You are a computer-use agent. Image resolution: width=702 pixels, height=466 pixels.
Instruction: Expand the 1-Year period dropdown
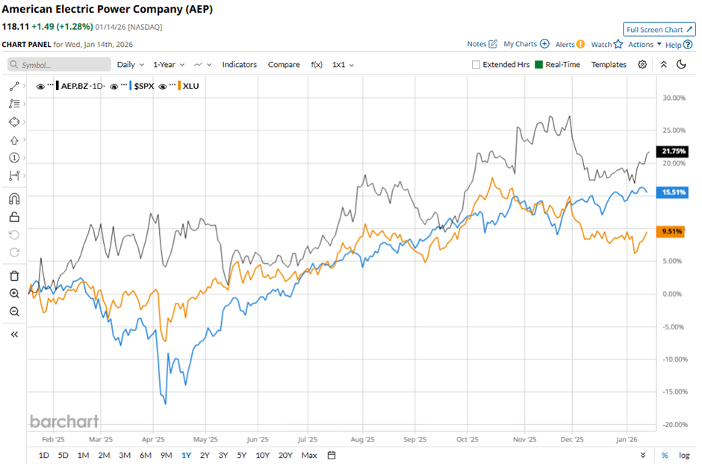click(x=170, y=65)
